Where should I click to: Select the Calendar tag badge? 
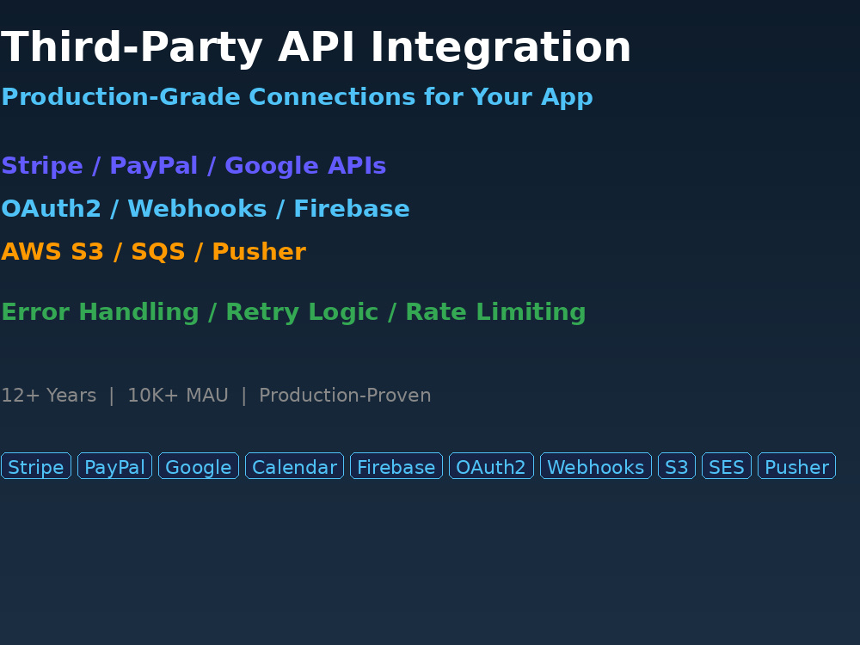(x=294, y=465)
